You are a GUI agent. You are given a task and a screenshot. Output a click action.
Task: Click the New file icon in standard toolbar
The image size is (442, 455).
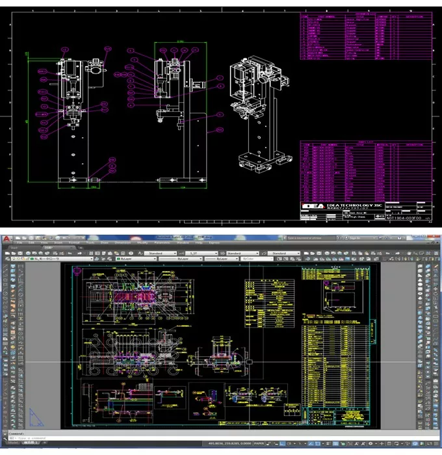pos(7,253)
